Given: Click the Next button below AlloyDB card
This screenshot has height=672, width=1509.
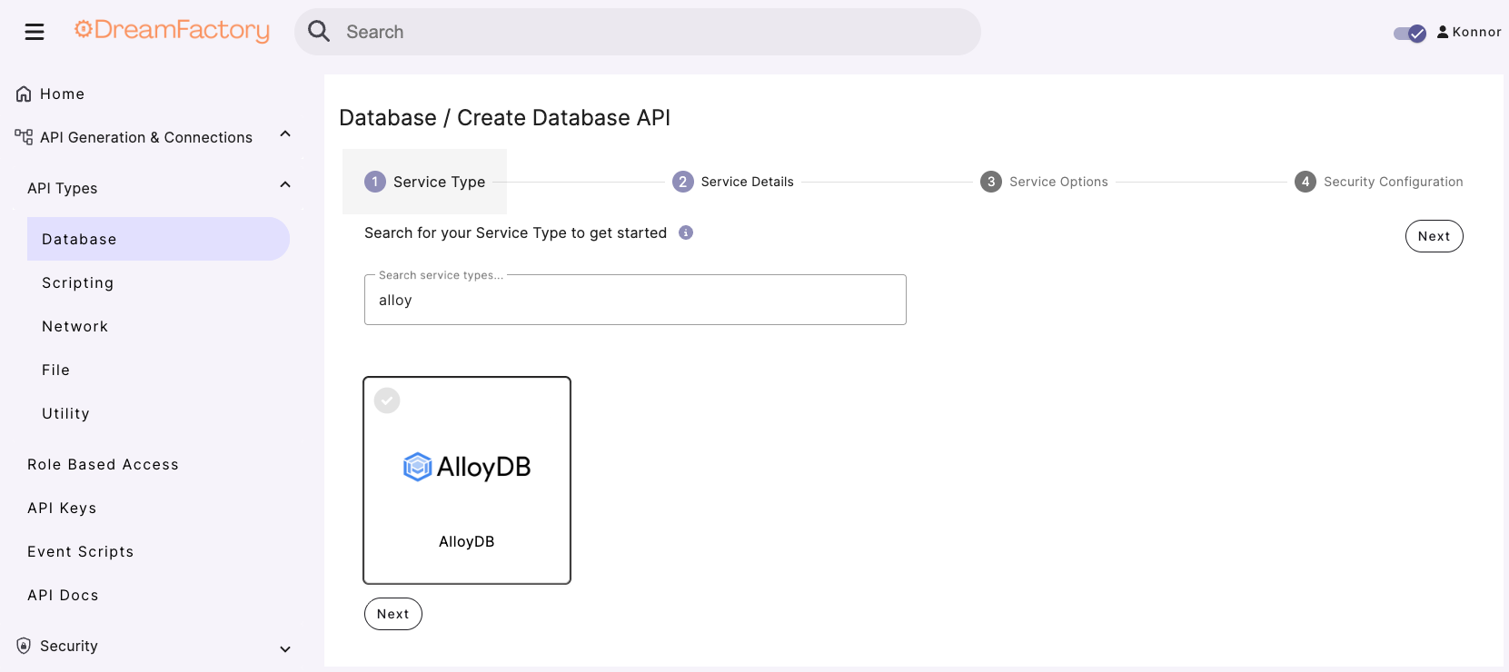Looking at the screenshot, I should click(x=393, y=614).
